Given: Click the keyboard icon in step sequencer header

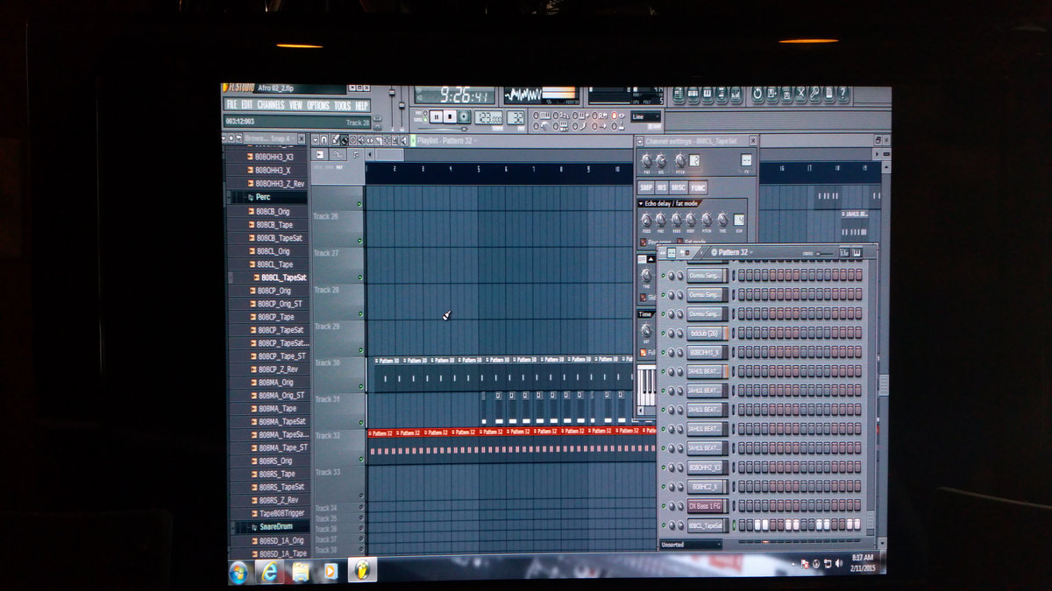Looking at the screenshot, I should click(857, 253).
